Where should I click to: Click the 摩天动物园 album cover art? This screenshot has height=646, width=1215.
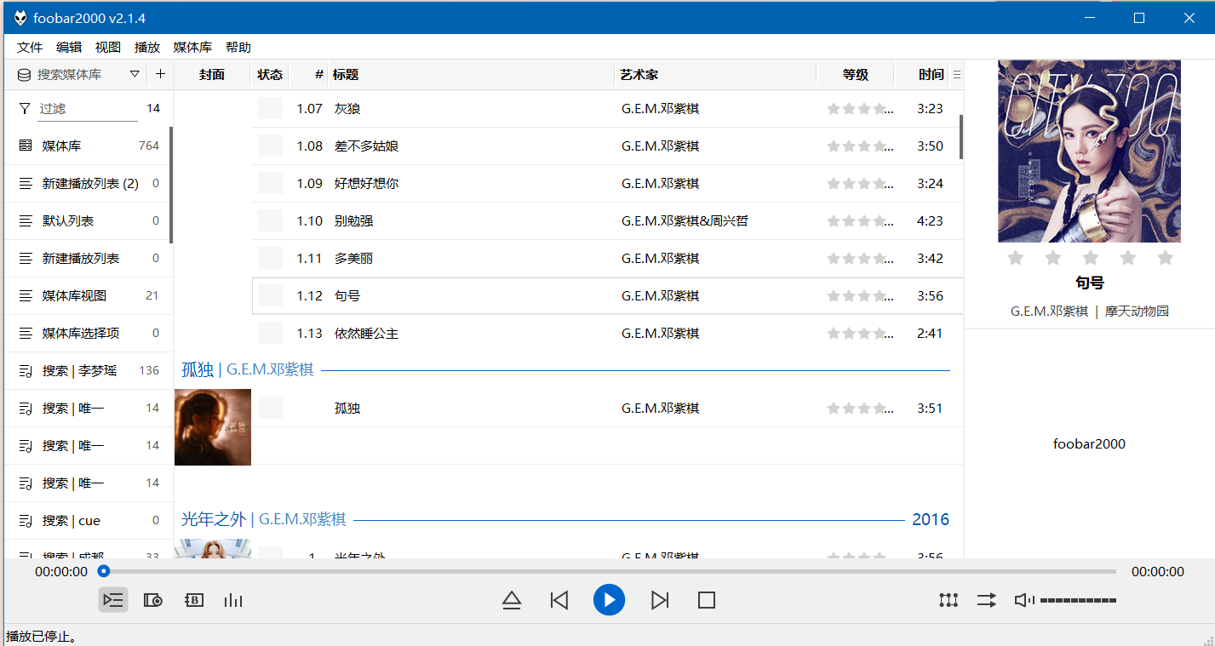pos(1089,151)
